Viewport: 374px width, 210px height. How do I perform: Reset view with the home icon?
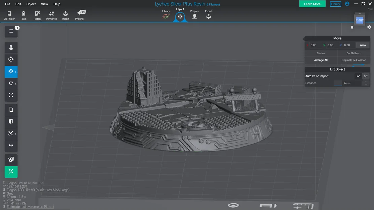click(x=352, y=27)
